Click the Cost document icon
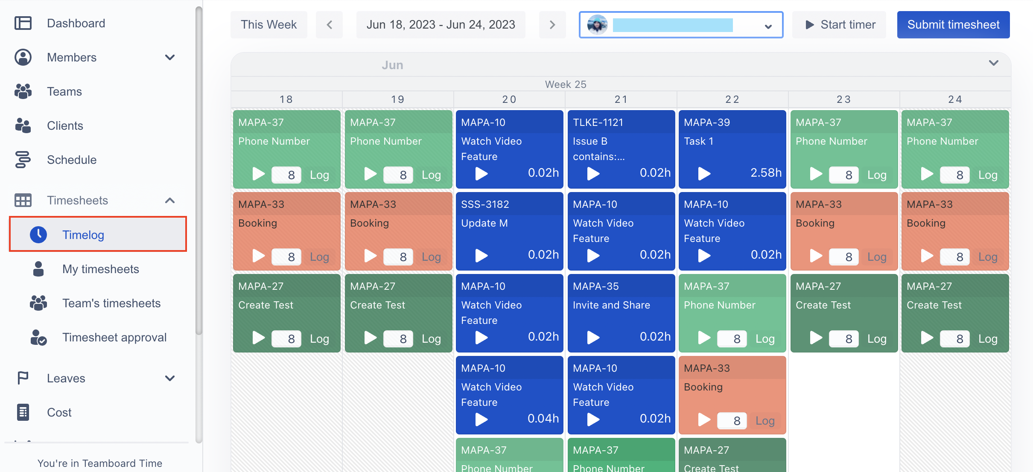 point(23,412)
